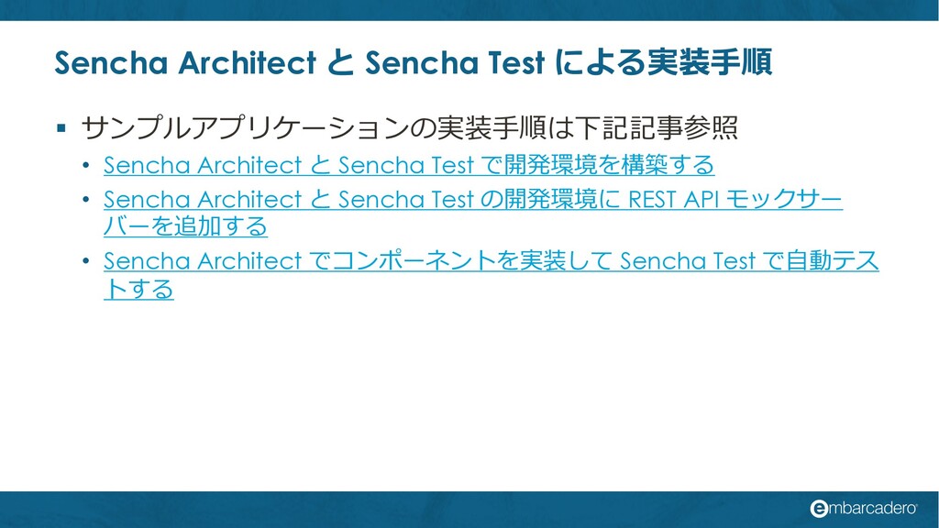Click the blue footer bar
The image size is (939, 528).
pos(469,510)
